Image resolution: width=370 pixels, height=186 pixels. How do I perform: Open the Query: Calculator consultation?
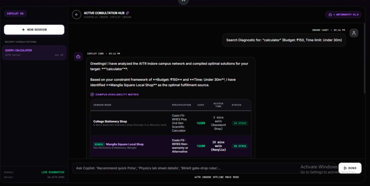[x=34, y=53]
